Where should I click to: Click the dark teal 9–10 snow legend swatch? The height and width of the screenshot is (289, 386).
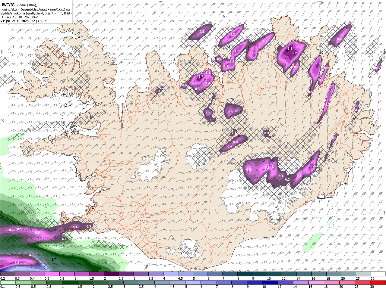pyautogui.click(x=260, y=274)
